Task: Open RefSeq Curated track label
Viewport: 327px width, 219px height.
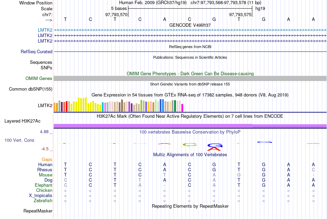Action: click(x=36, y=51)
